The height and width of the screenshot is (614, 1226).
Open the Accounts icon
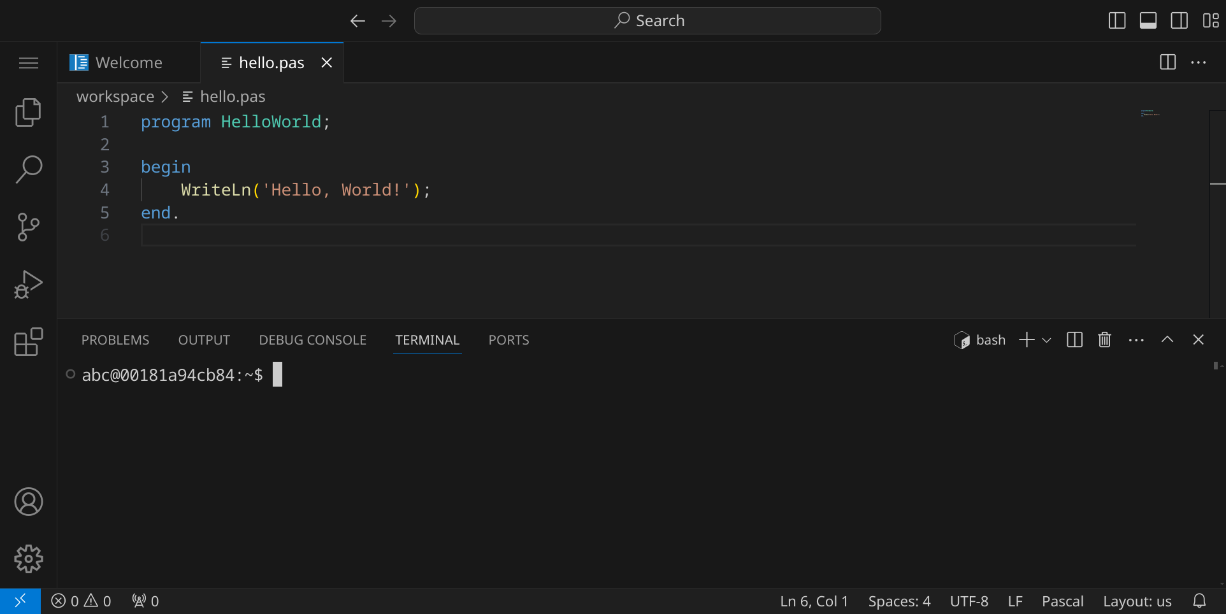coord(28,502)
